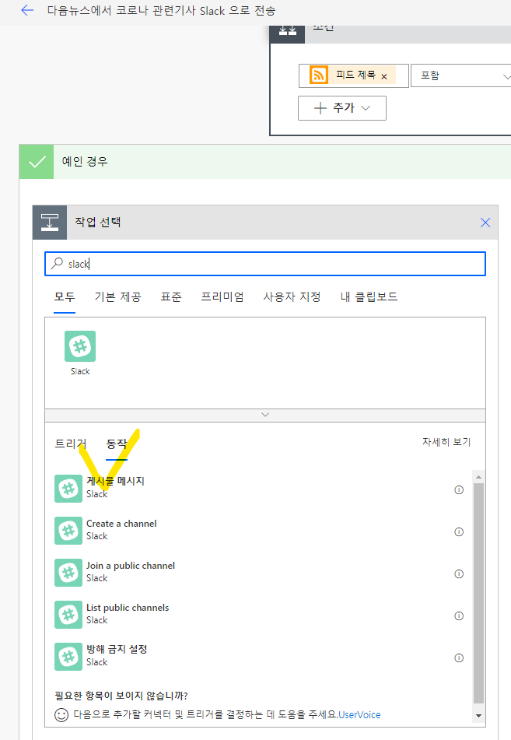The width and height of the screenshot is (511, 740).
Task: Click the search box containing slack
Action: tap(265, 263)
